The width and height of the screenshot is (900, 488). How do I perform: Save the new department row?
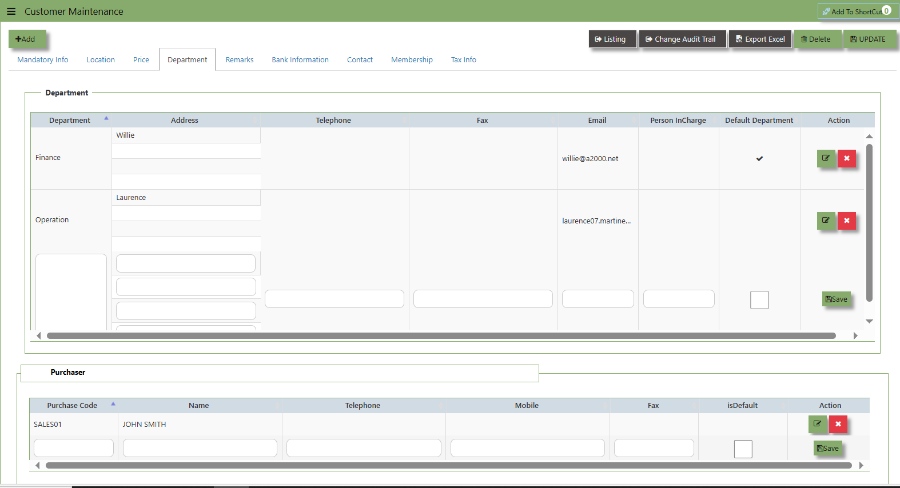tap(837, 299)
